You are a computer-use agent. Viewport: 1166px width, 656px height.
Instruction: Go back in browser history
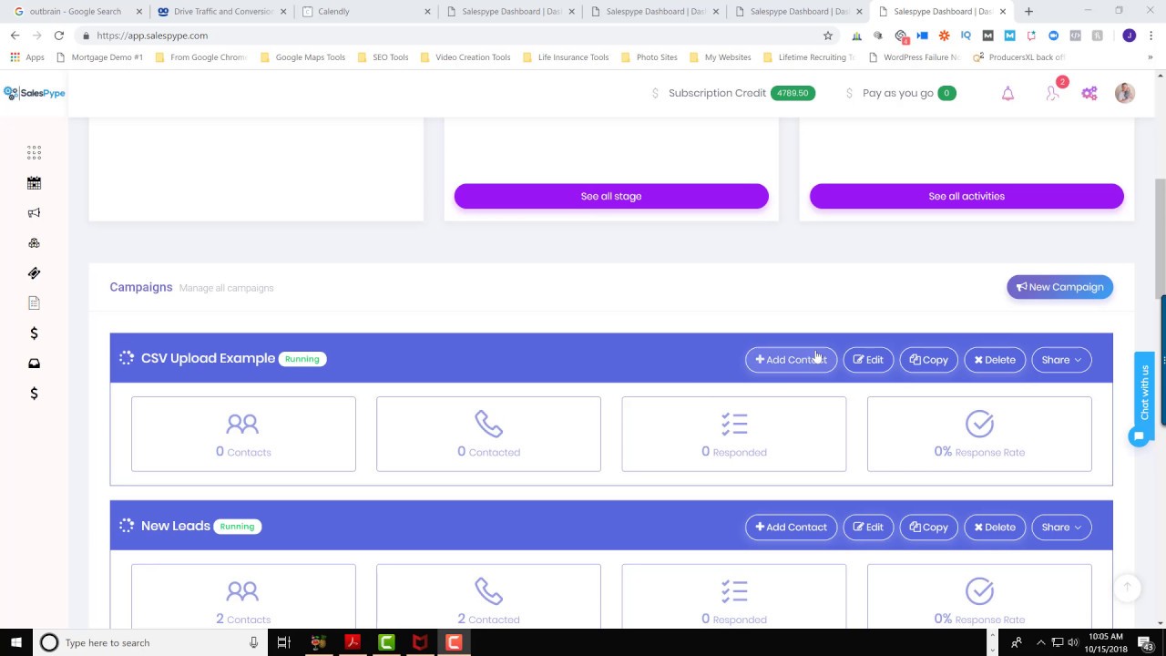click(15, 36)
